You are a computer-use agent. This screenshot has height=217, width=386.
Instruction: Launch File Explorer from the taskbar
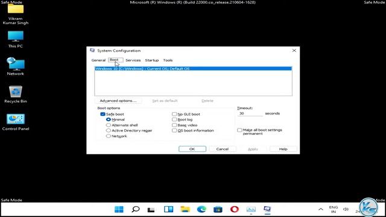pos(185,209)
